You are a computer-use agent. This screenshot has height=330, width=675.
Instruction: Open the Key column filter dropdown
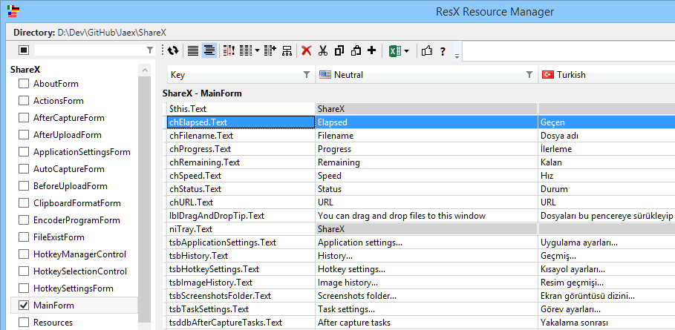(x=307, y=75)
